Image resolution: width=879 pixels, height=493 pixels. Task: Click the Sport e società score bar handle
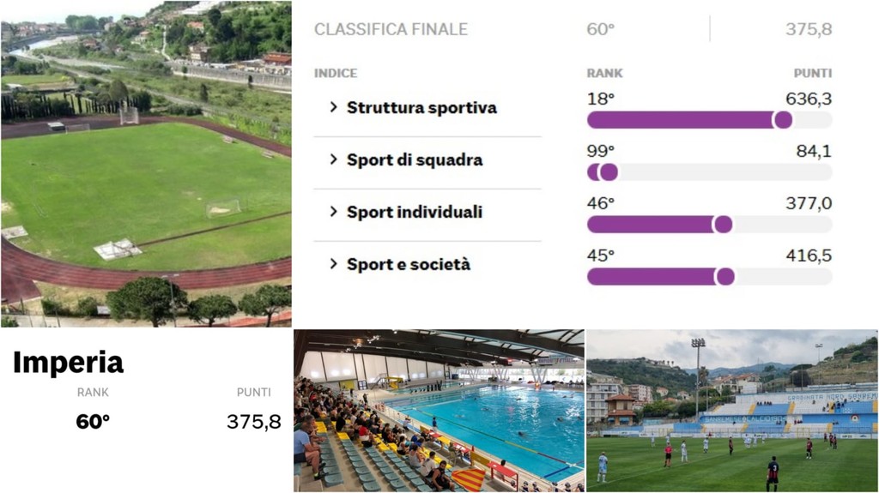[724, 276]
